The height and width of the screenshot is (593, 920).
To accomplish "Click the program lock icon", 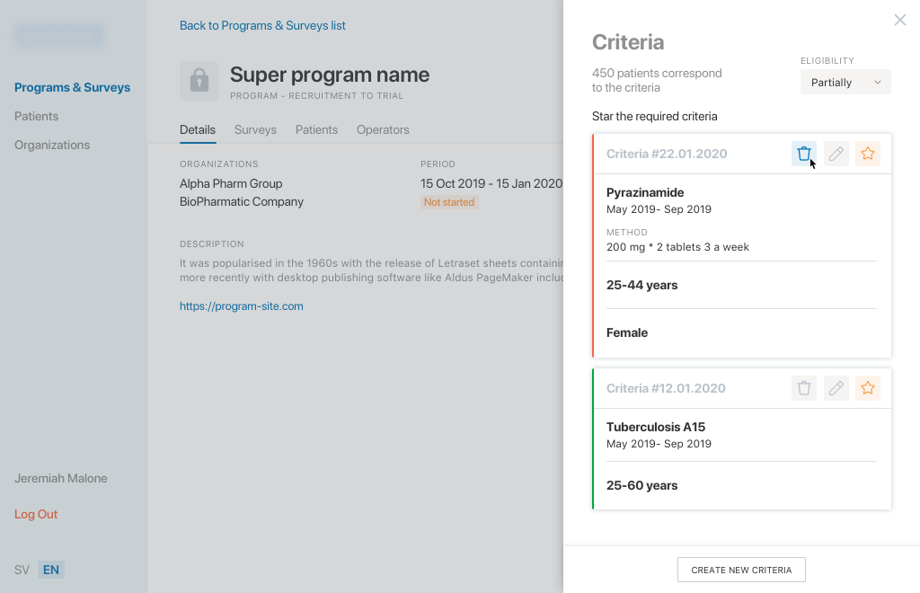I will tap(199, 80).
